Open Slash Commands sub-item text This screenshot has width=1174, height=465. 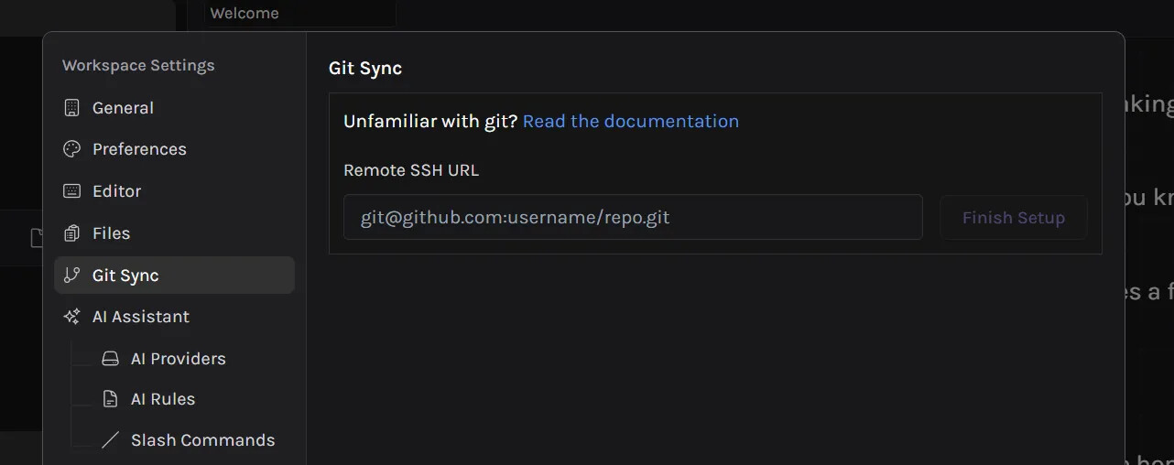pos(202,440)
